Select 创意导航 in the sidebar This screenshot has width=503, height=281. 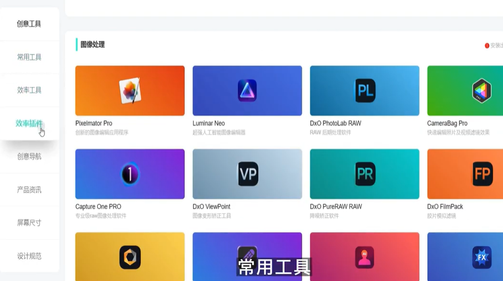(29, 156)
